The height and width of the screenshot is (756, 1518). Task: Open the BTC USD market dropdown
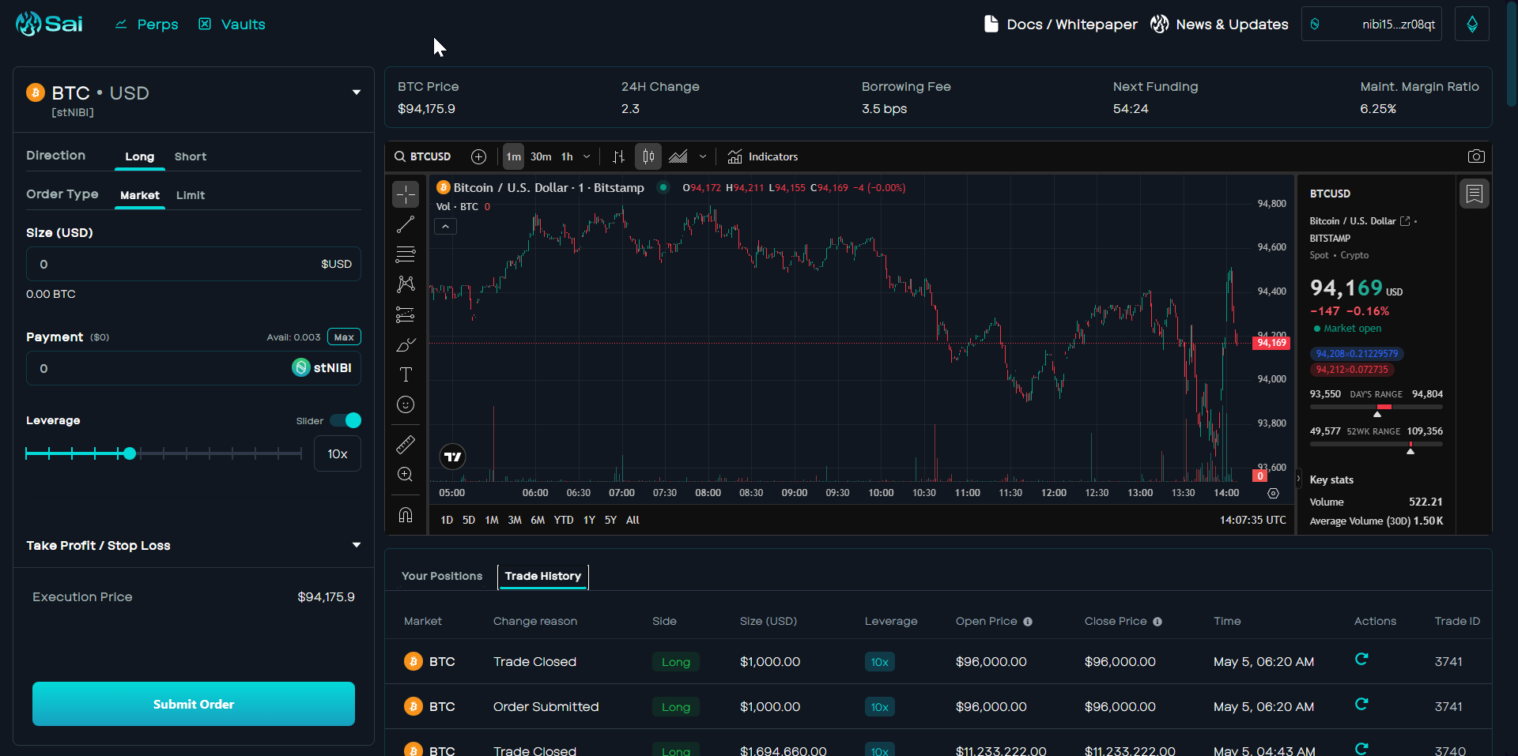pyautogui.click(x=357, y=92)
